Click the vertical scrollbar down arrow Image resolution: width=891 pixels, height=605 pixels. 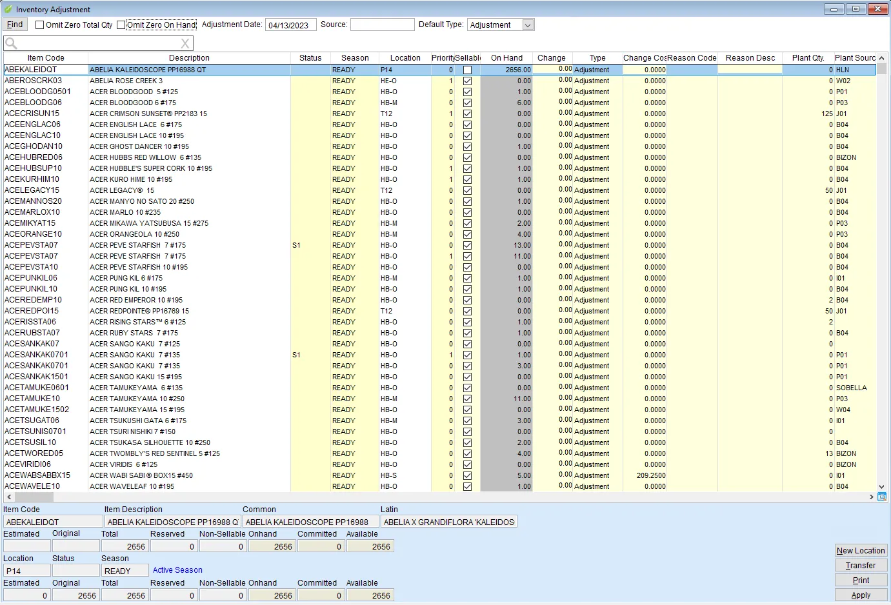pos(881,487)
